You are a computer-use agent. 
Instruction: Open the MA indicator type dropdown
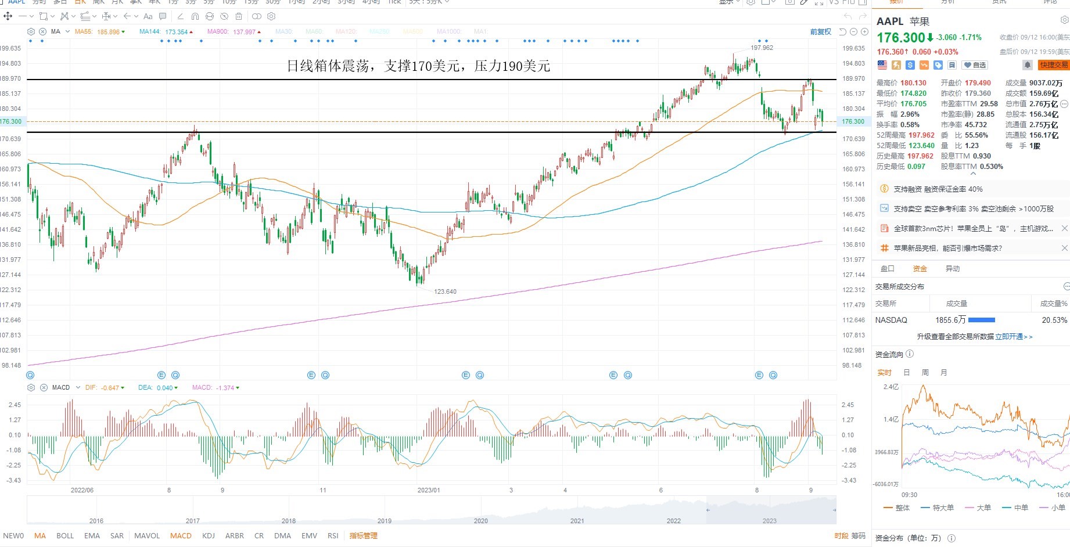coord(68,31)
